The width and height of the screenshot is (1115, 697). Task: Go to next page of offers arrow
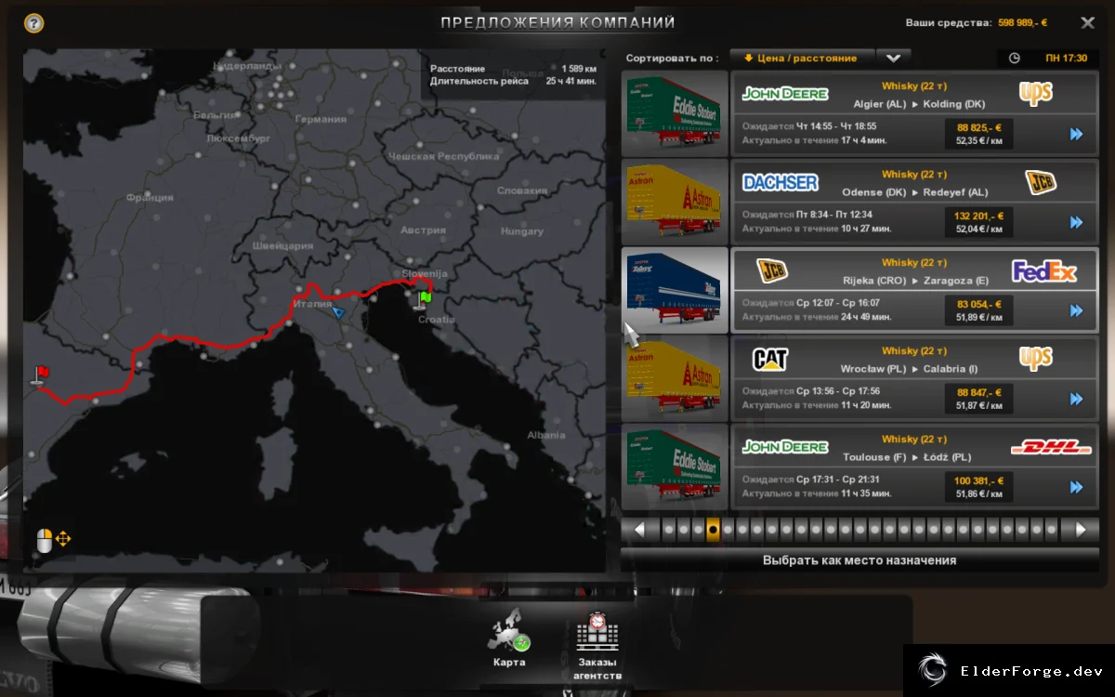(1080, 530)
